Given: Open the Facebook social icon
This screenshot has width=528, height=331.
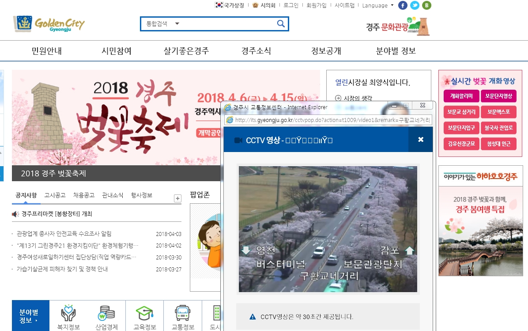Looking at the screenshot, I should pos(403,5).
